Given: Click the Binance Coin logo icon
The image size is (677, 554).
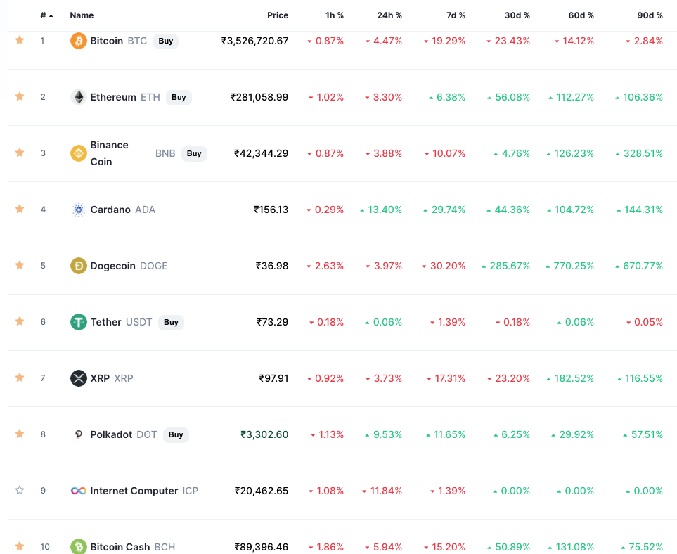Looking at the screenshot, I should point(79,153).
